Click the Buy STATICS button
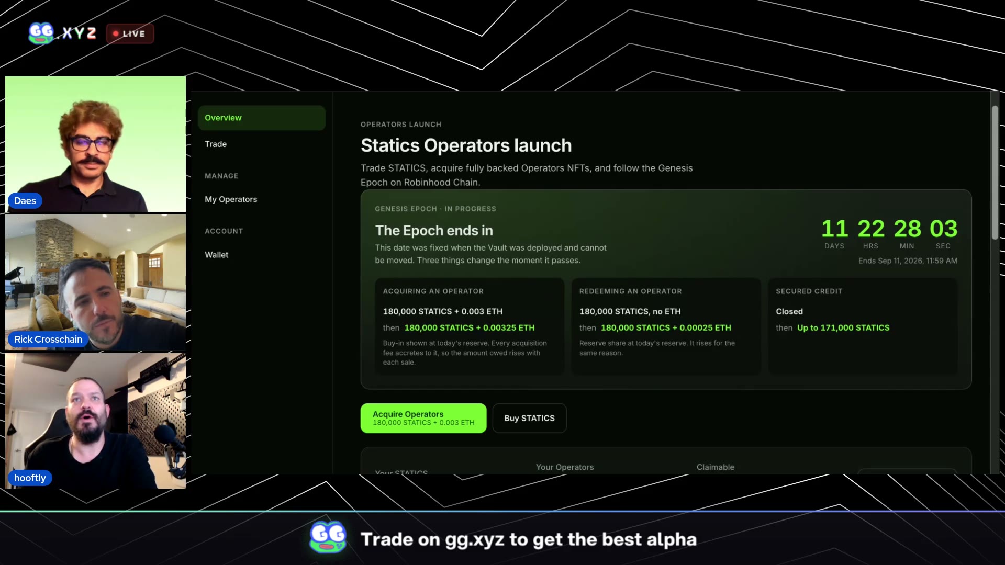The image size is (1005, 565). [x=529, y=418]
